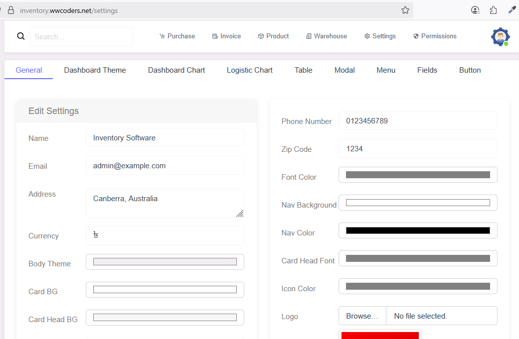
Task: Open the user avatar profile menu
Action: (500, 37)
